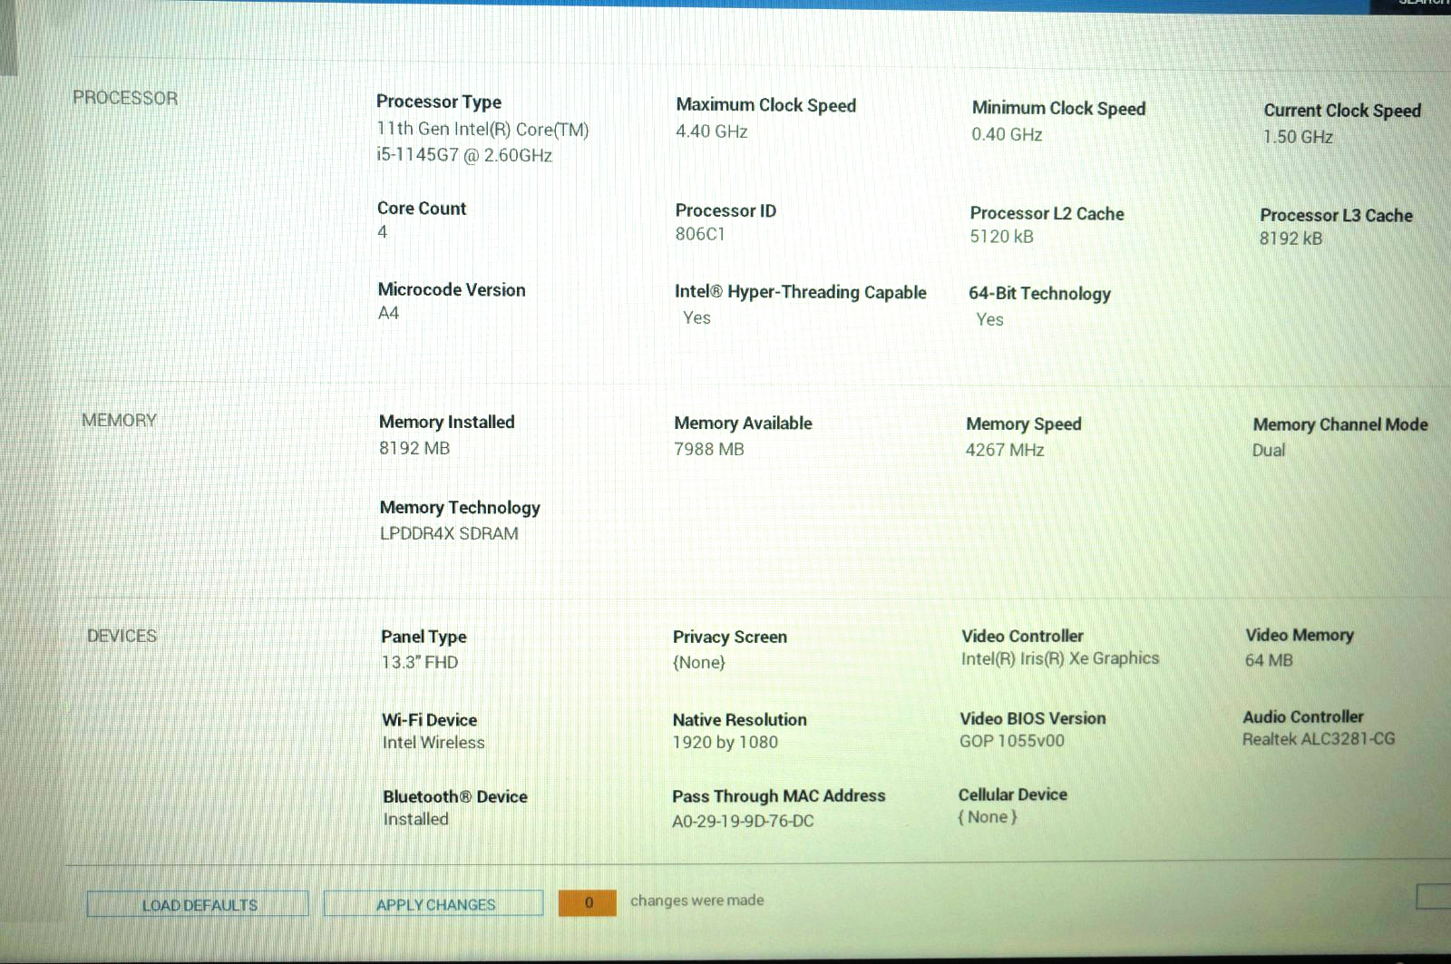The image size is (1451, 964).
Task: Click the Maximum Clock Speed label
Action: pyautogui.click(x=766, y=105)
